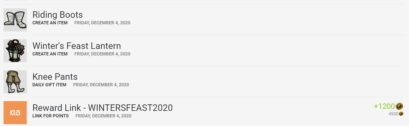Click the gold coin beside +1200
Viewport: 409px width, 126px height.
click(399, 106)
